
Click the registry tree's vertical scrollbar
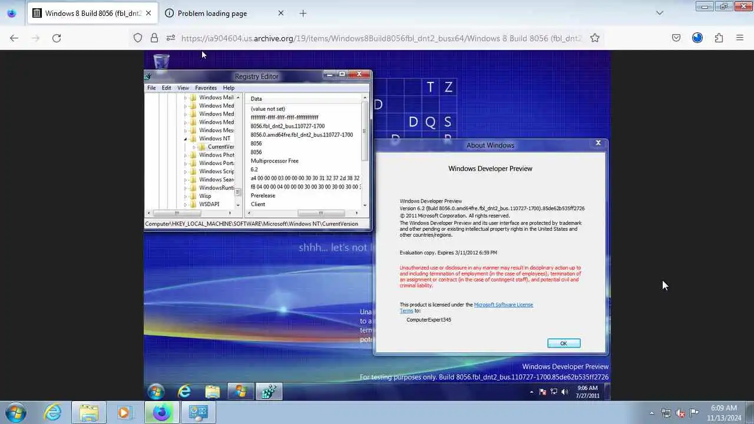[239, 151]
